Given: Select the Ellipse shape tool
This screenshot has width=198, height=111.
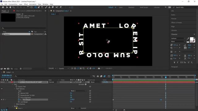Looking at the screenshot, I should tap(36, 7).
